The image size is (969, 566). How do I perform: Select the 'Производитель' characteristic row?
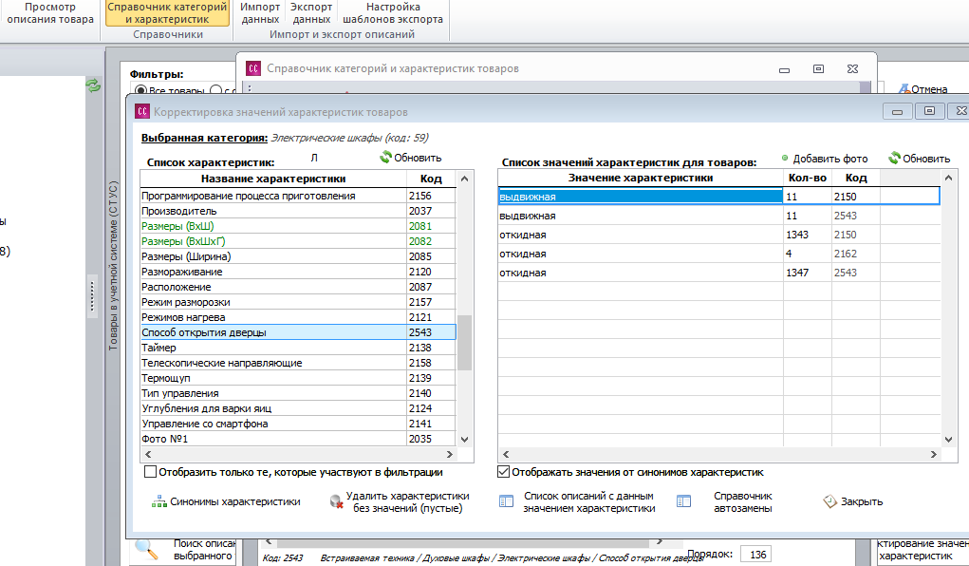(298, 211)
